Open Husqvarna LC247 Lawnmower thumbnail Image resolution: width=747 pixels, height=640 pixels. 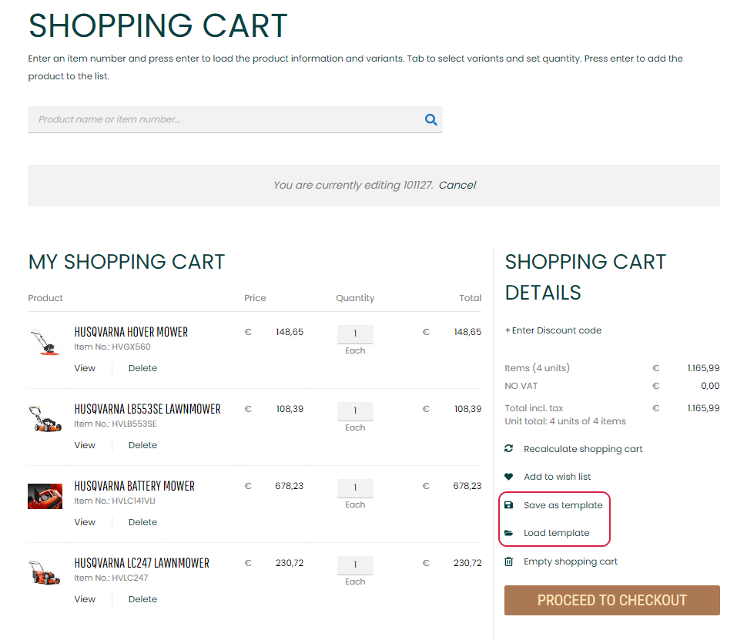coord(45,572)
